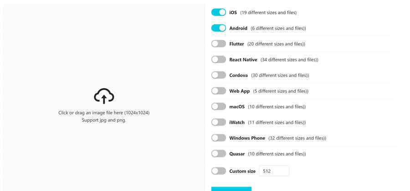The width and height of the screenshot is (410, 191).
Task: Click the Android label text
Action: point(238,28)
